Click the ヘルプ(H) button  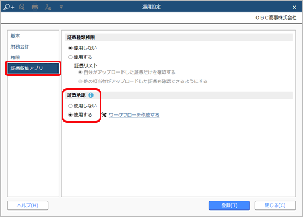[28, 206]
